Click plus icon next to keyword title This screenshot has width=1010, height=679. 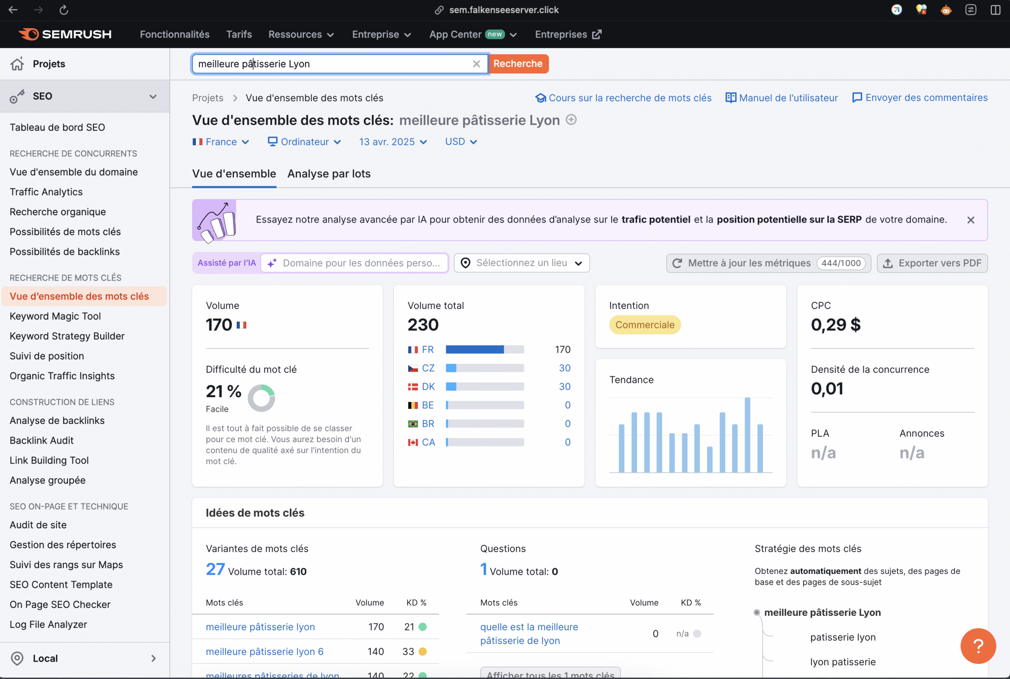pyautogui.click(x=571, y=120)
